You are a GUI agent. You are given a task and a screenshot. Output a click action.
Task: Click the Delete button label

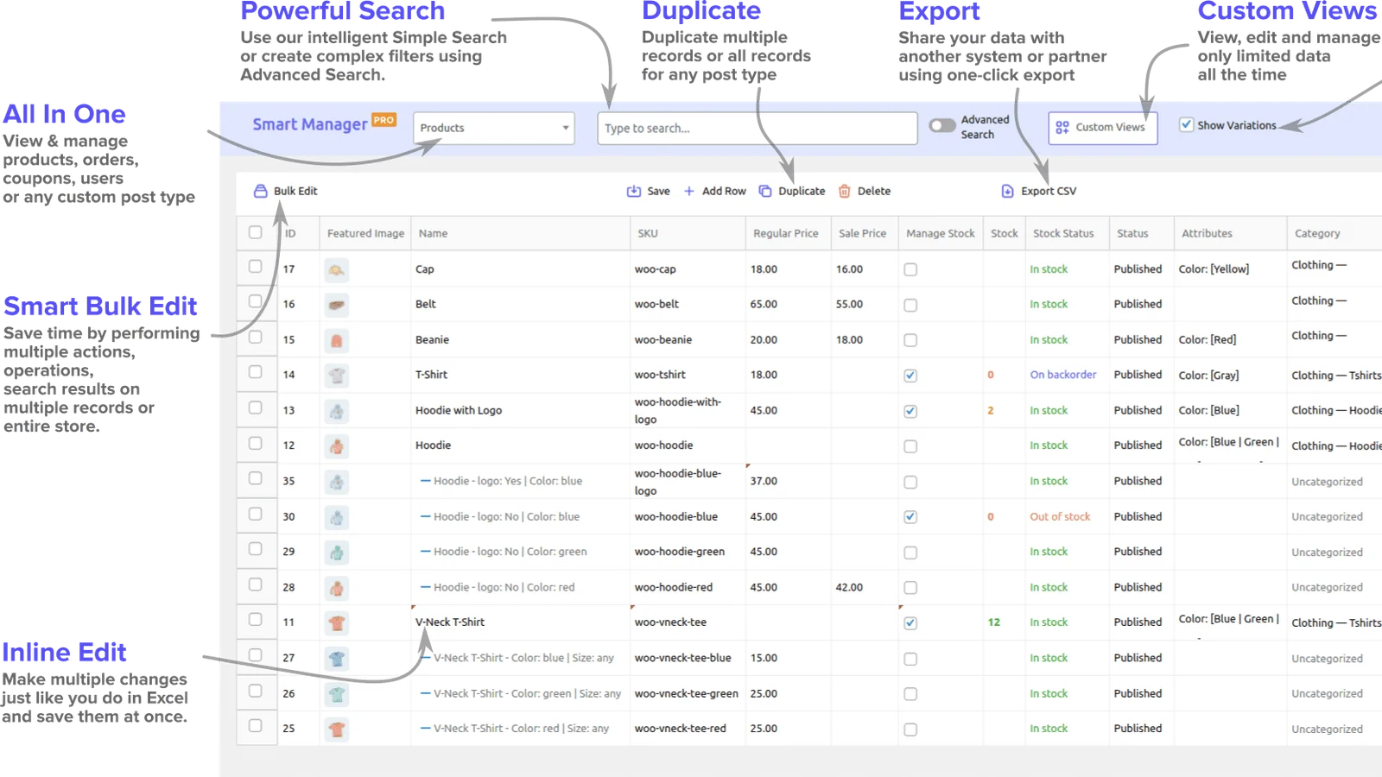874,191
